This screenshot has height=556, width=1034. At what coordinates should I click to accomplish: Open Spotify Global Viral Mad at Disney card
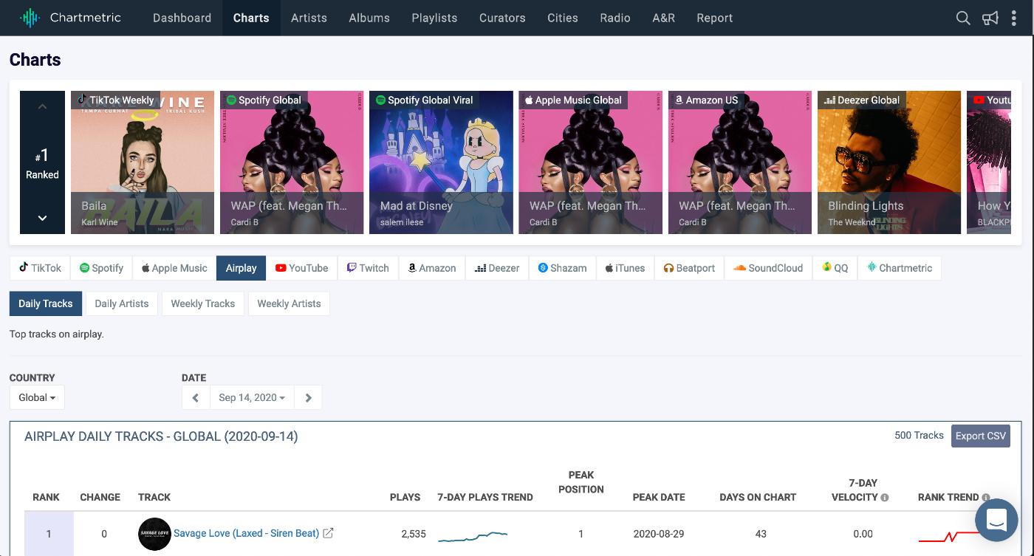pos(441,162)
